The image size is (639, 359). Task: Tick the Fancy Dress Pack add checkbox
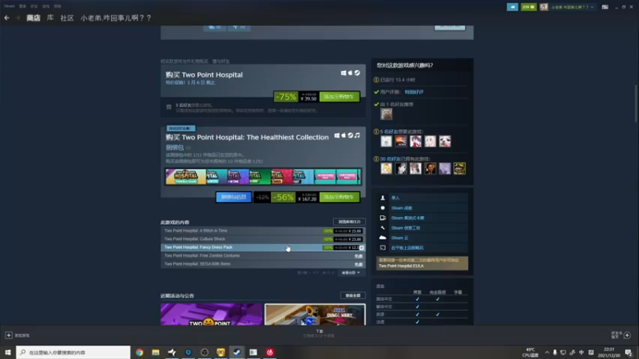pyautogui.click(x=362, y=247)
